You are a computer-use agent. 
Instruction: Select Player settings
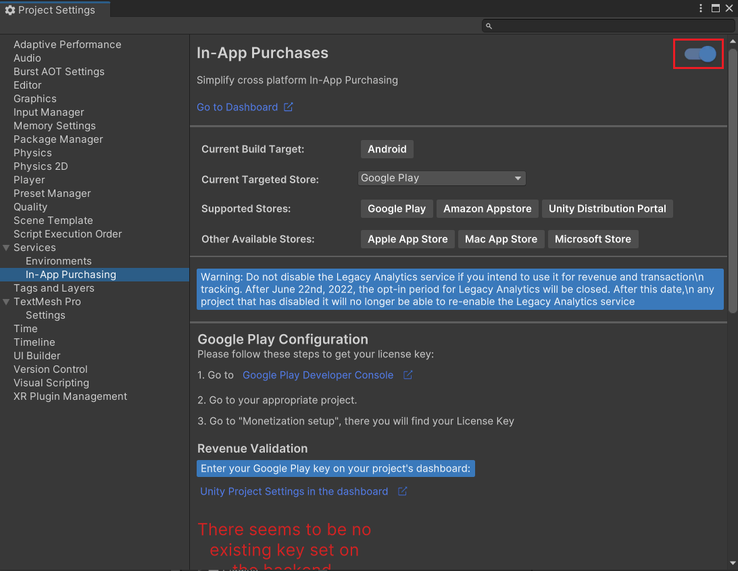pyautogui.click(x=29, y=180)
